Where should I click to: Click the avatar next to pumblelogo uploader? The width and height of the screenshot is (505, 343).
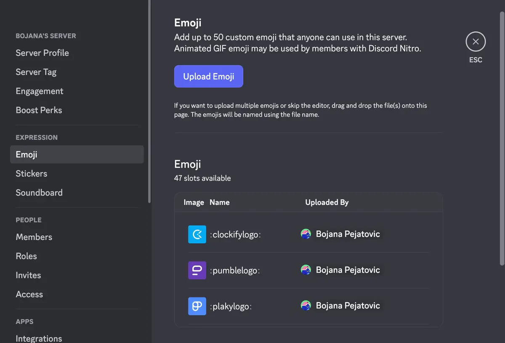point(306,270)
